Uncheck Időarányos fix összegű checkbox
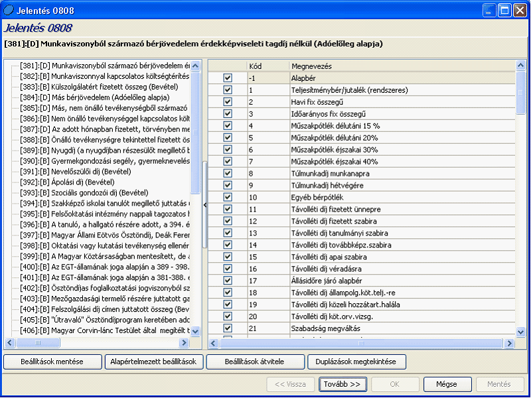This screenshot has height=398, width=531. [228, 113]
